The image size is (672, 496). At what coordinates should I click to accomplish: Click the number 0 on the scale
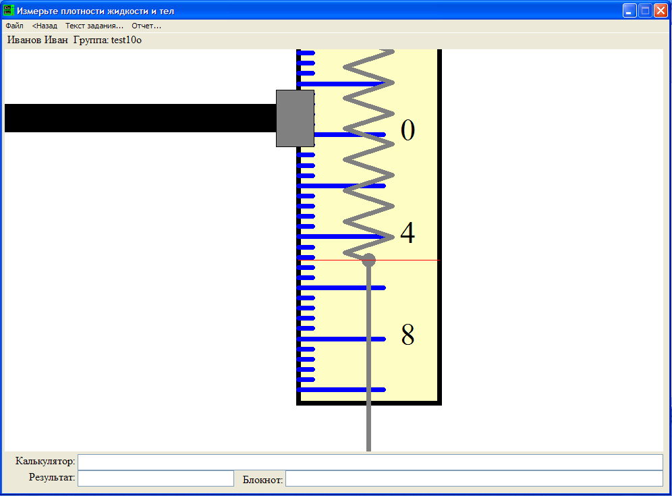click(x=408, y=130)
